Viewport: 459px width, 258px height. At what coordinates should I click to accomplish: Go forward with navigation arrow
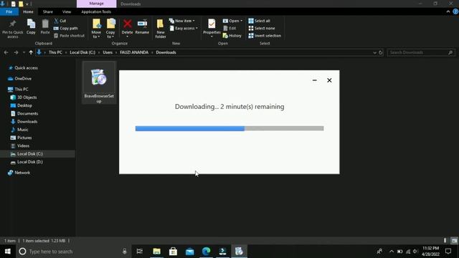click(16, 52)
